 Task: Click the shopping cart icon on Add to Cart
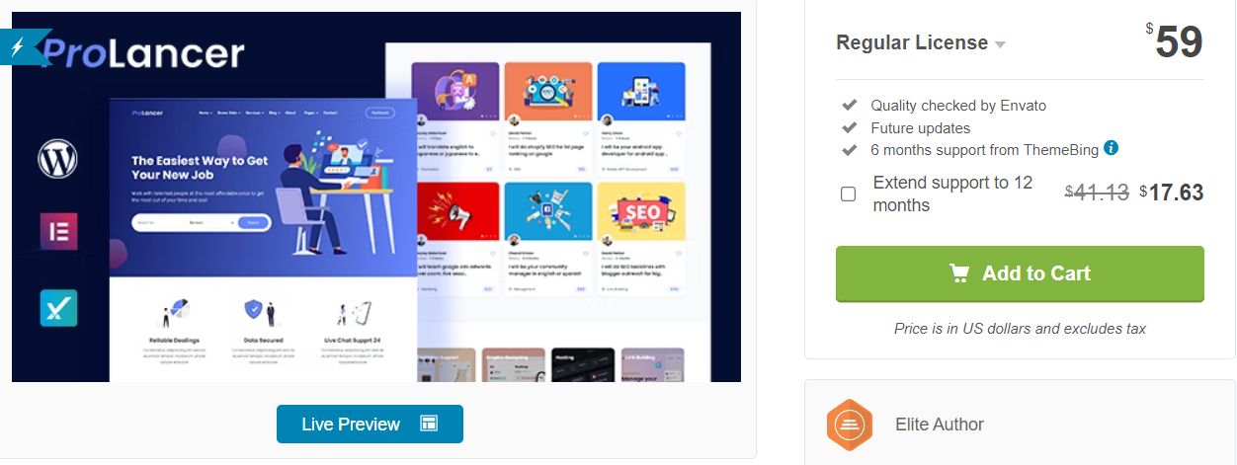(959, 273)
